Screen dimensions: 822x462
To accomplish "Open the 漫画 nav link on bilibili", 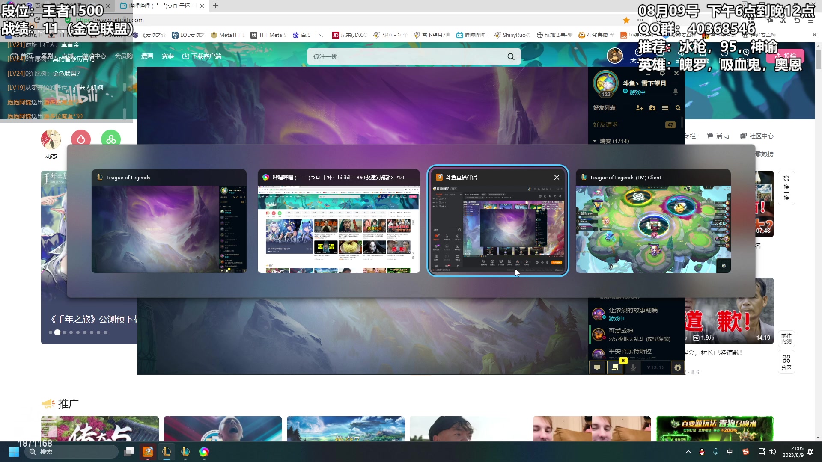I will 147,56.
